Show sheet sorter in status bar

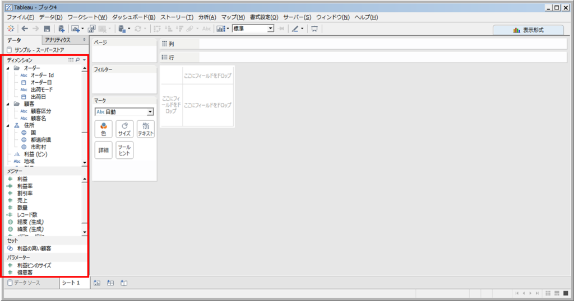(x=548, y=293)
